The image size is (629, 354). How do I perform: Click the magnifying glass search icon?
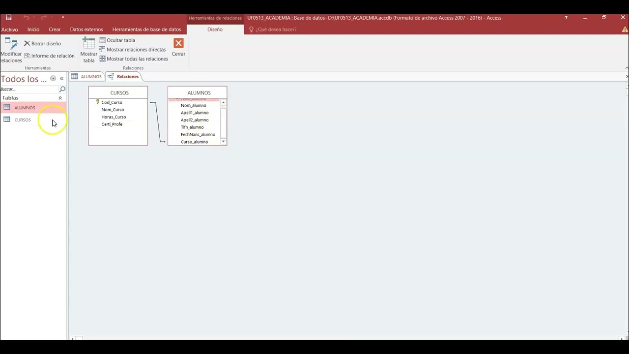[x=62, y=89]
